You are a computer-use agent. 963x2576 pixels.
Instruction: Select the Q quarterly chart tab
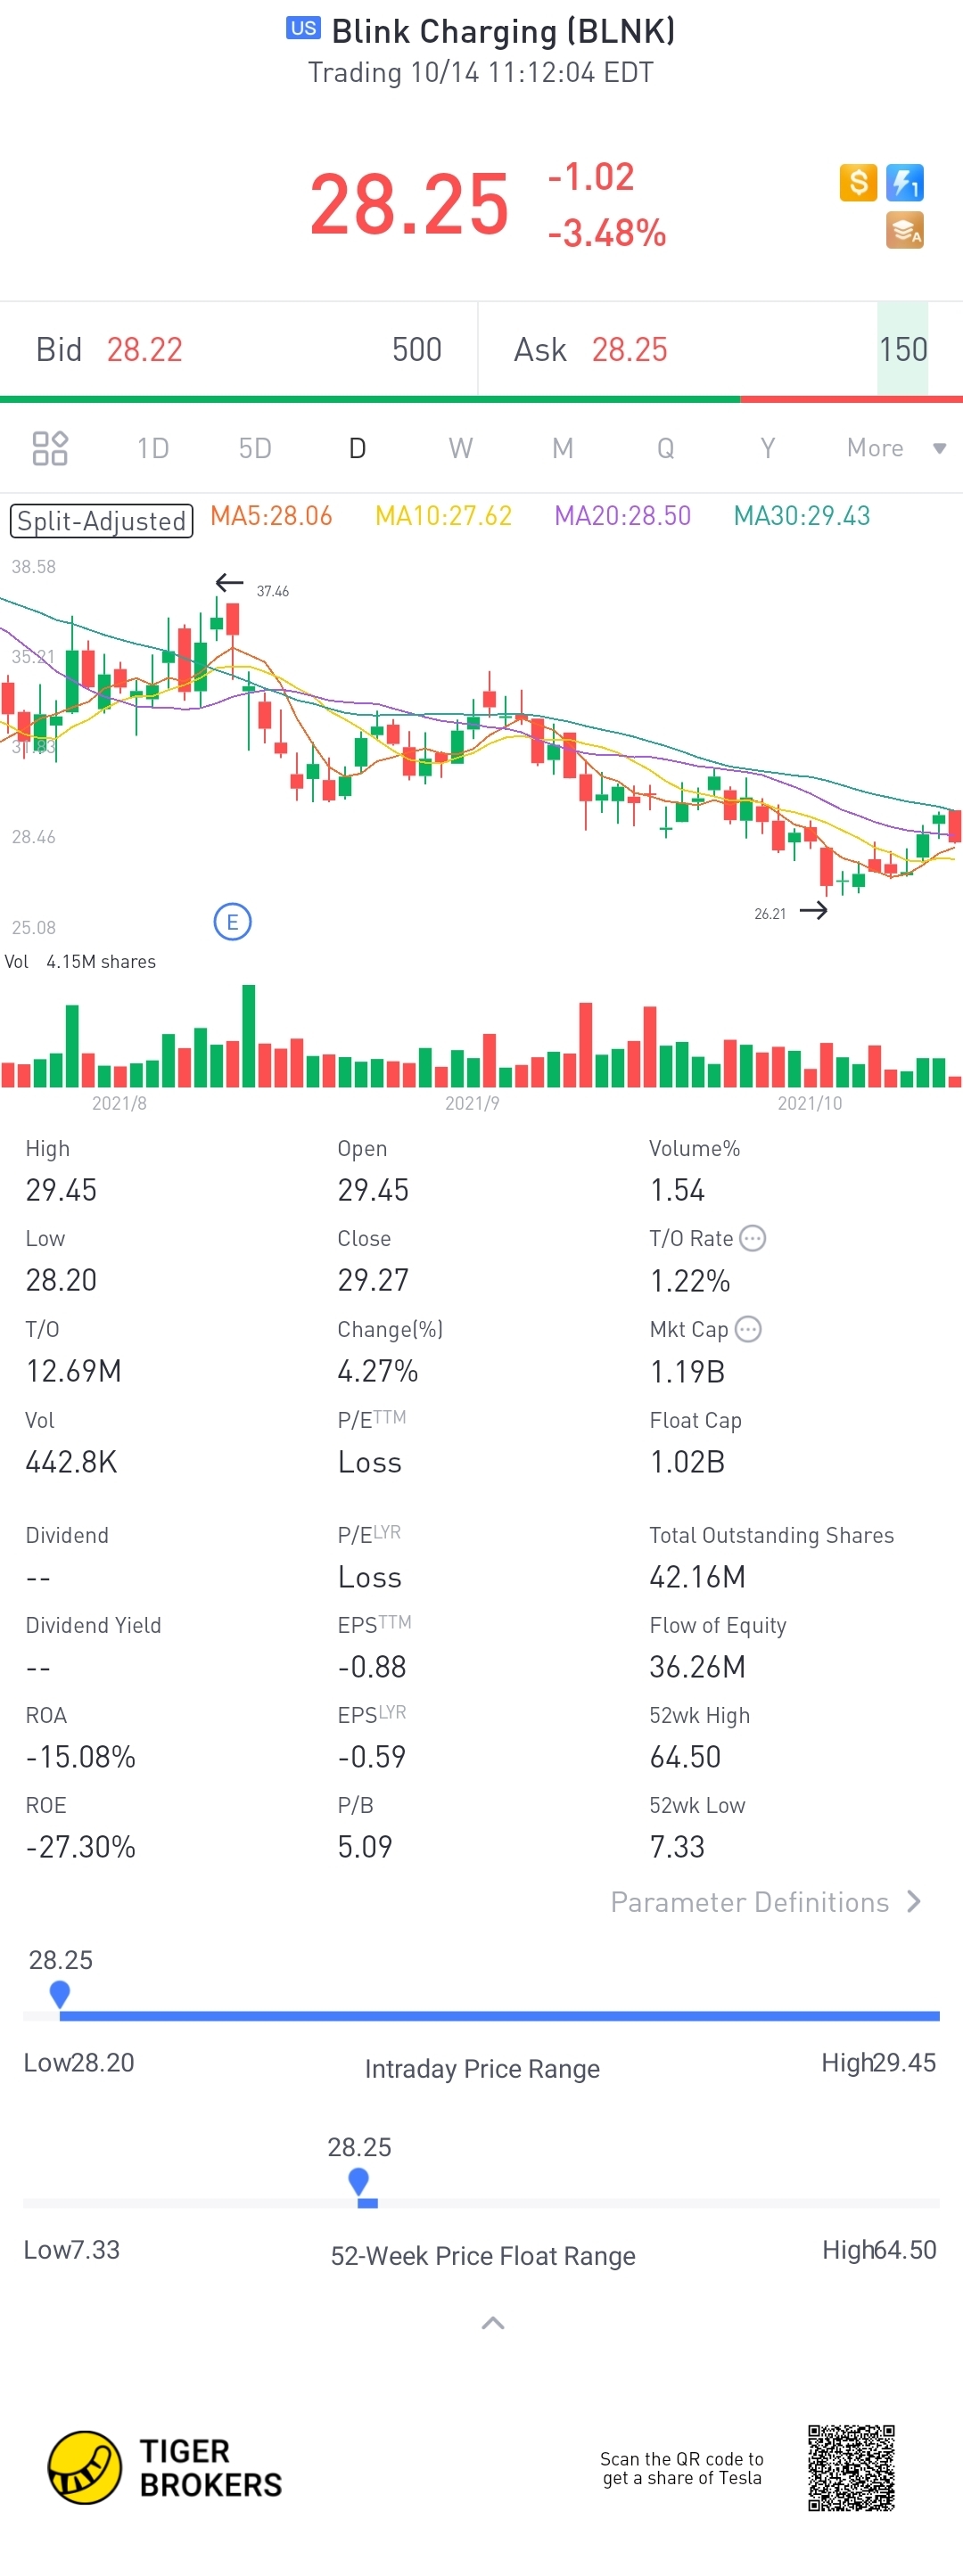click(665, 448)
